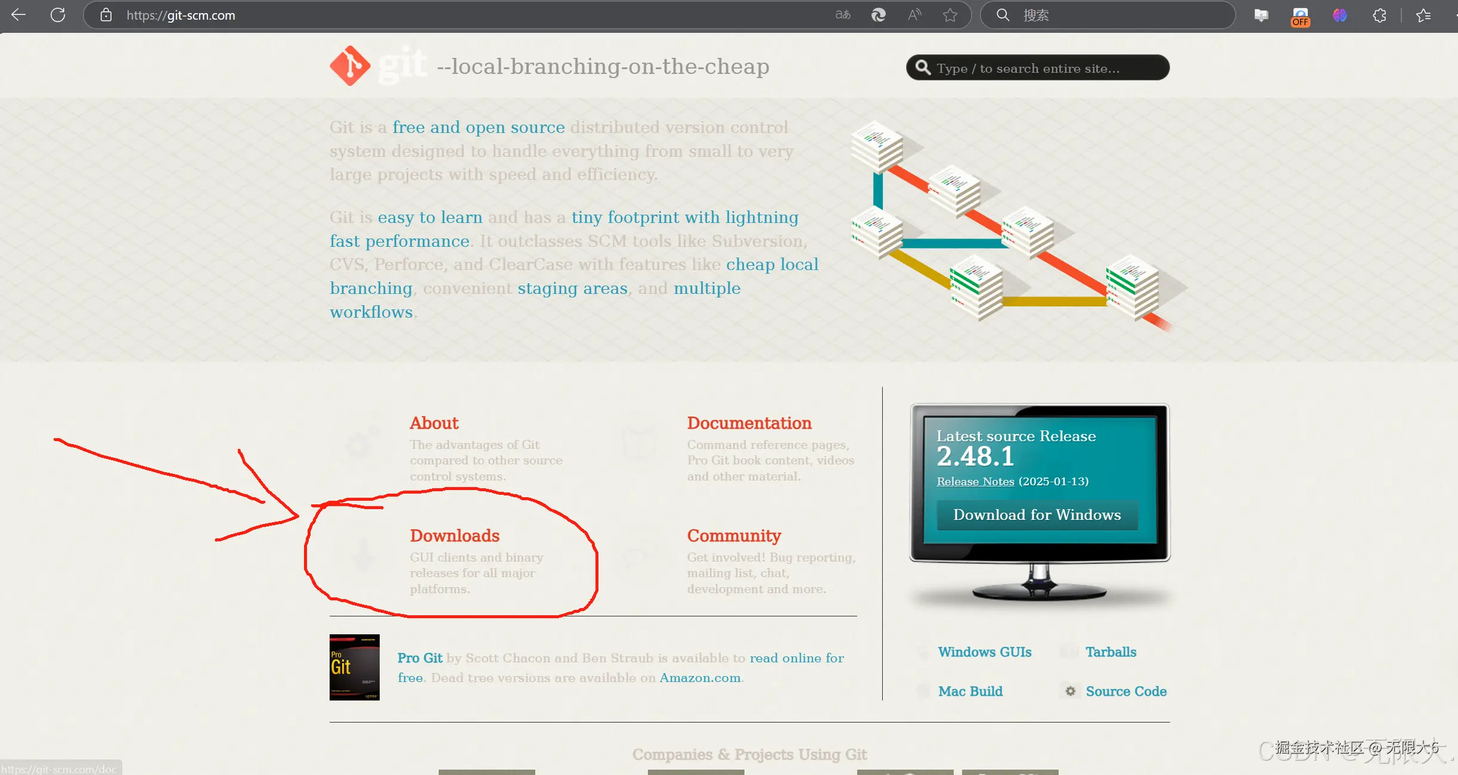Screen dimensions: 1458x775
Task: Open the Source Code link
Action: (1125, 691)
